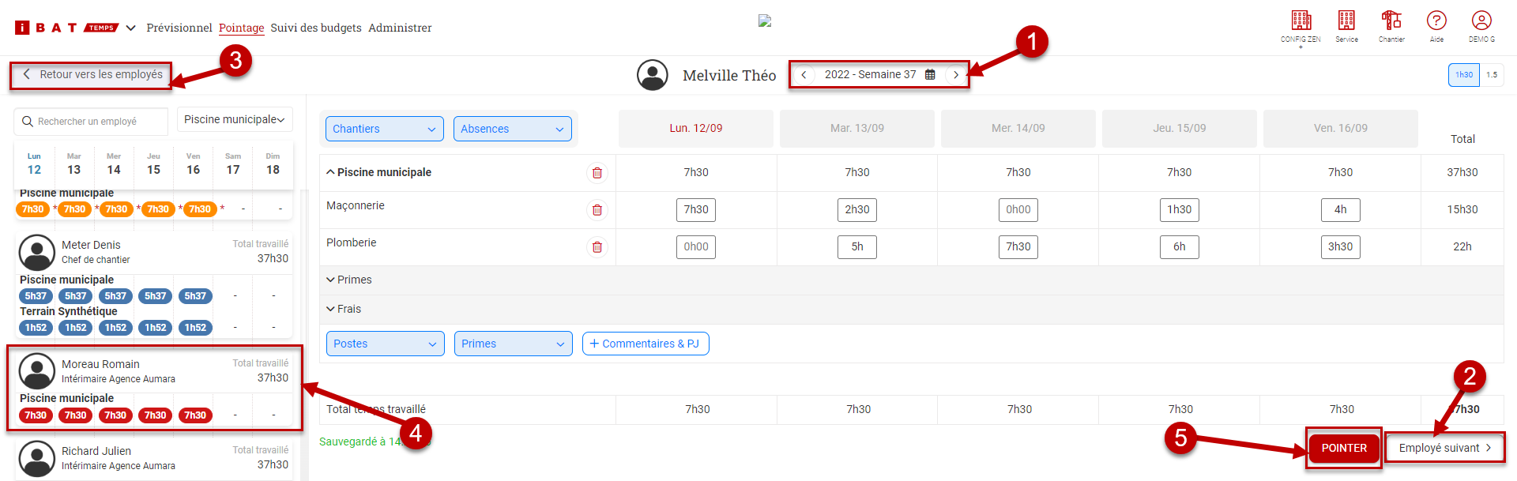The height and width of the screenshot is (481, 1517).
Task: Open the Suivi des budgets menu
Action: click(x=316, y=28)
